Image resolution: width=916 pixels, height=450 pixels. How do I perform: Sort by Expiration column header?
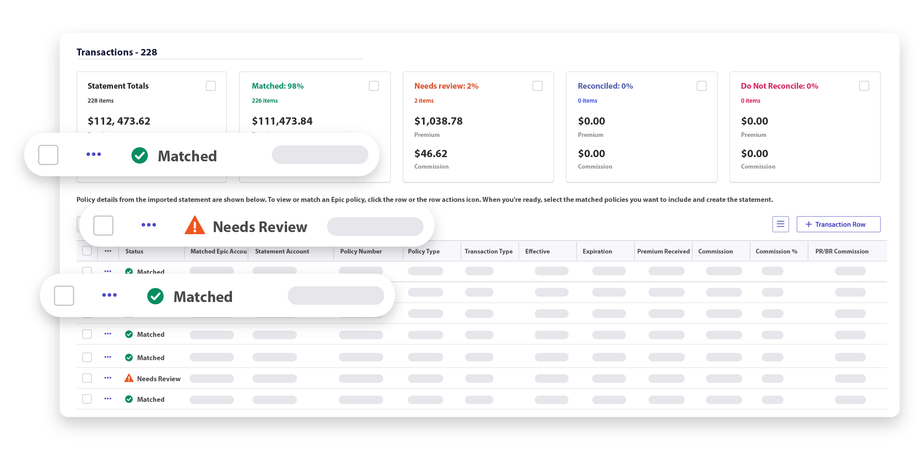597,251
